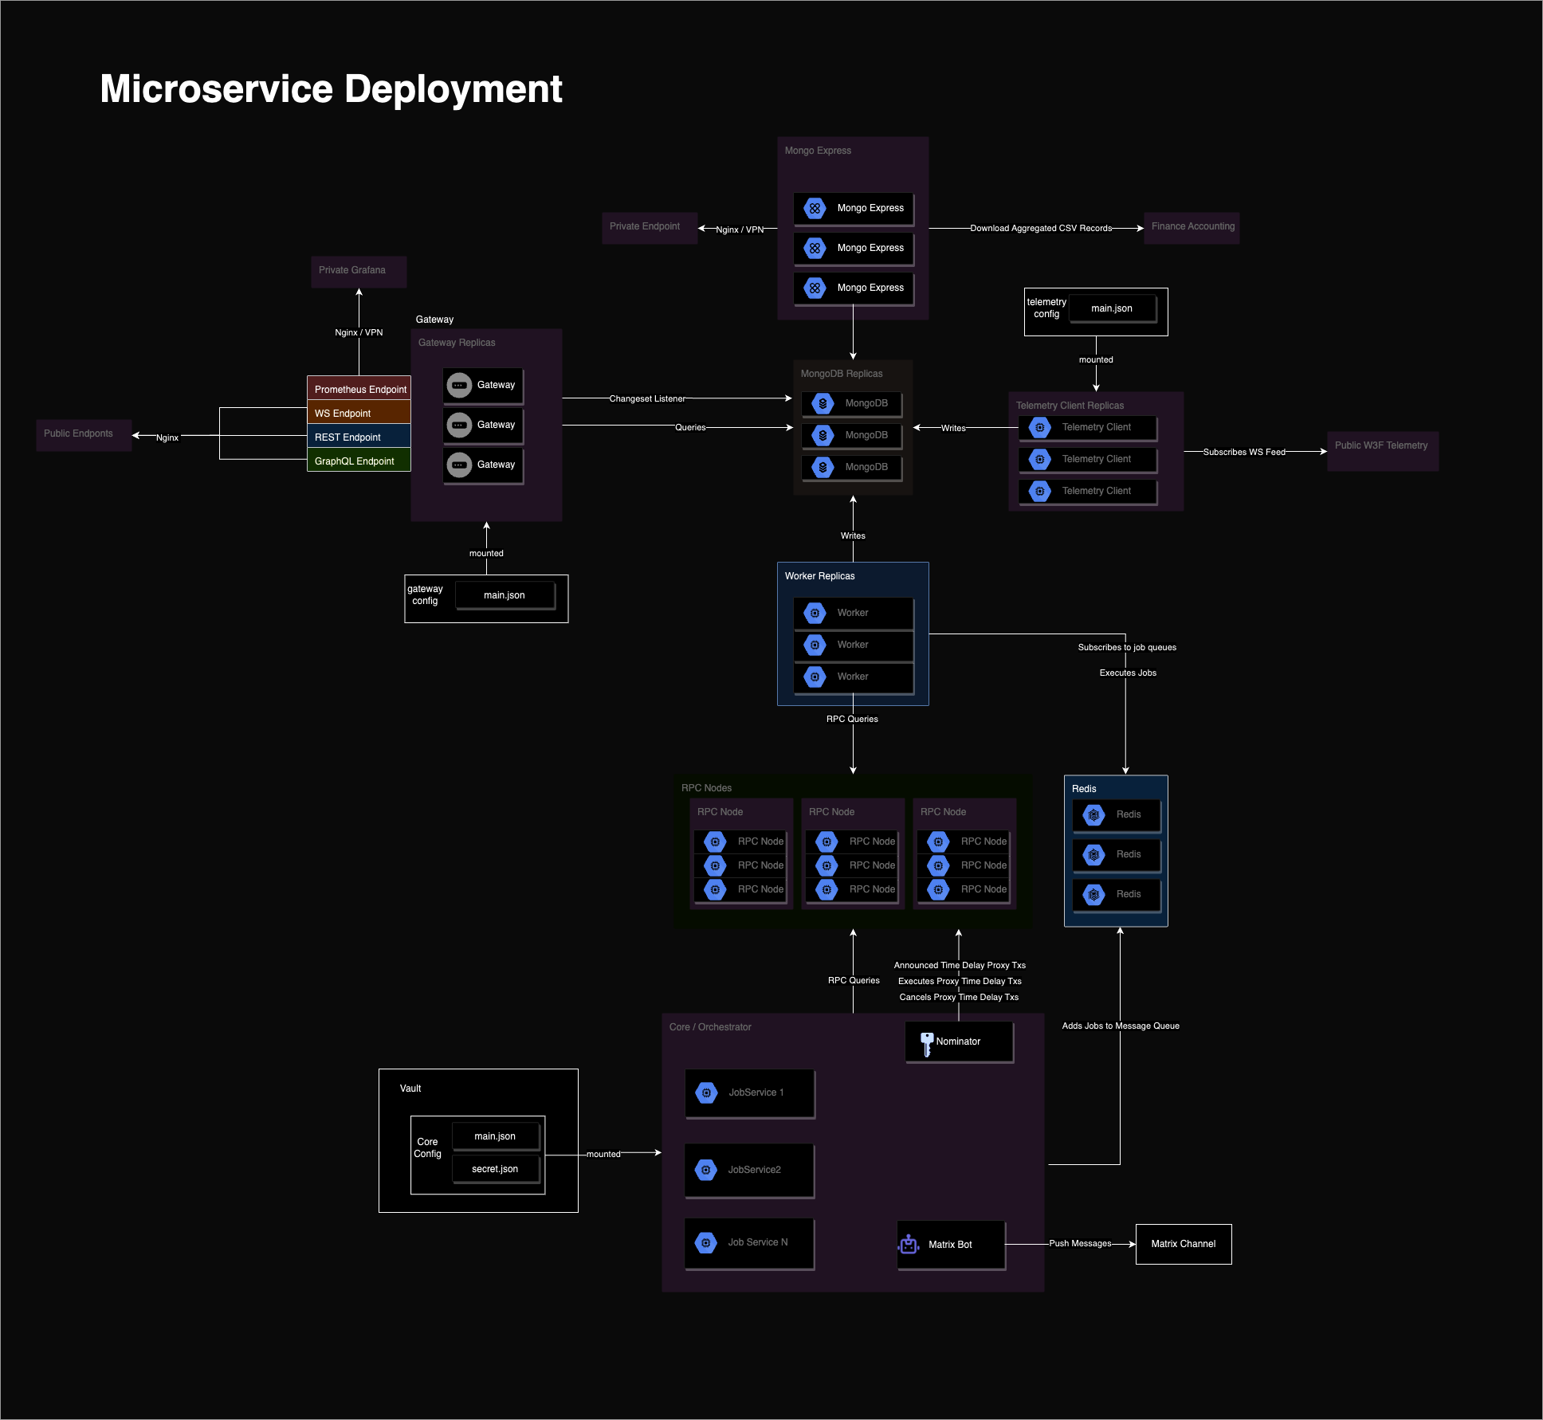Click the first Gateway round icon

pyautogui.click(x=459, y=385)
